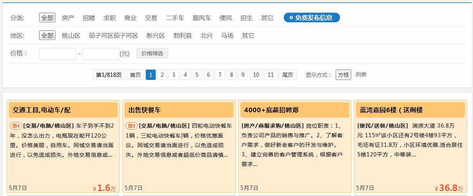Image resolution: width=473 pixels, height=196 pixels.
Task: Go to page 2 of results
Action: [x=162, y=75]
